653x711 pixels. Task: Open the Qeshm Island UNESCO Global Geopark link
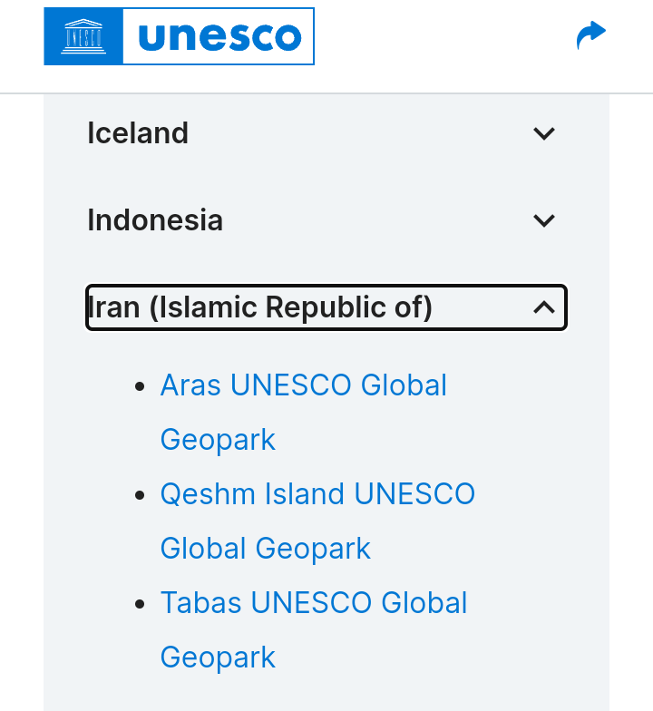pyautogui.click(x=317, y=494)
